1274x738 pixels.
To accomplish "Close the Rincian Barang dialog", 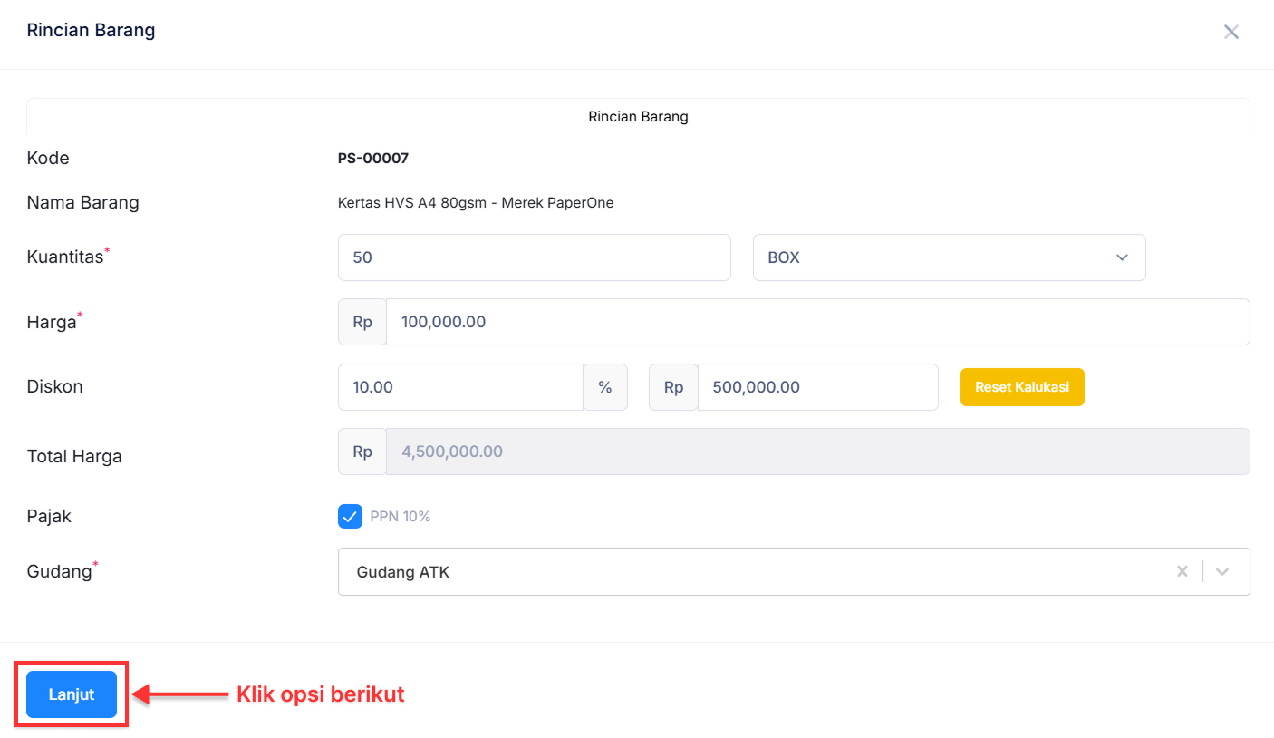I will pos(1231,33).
